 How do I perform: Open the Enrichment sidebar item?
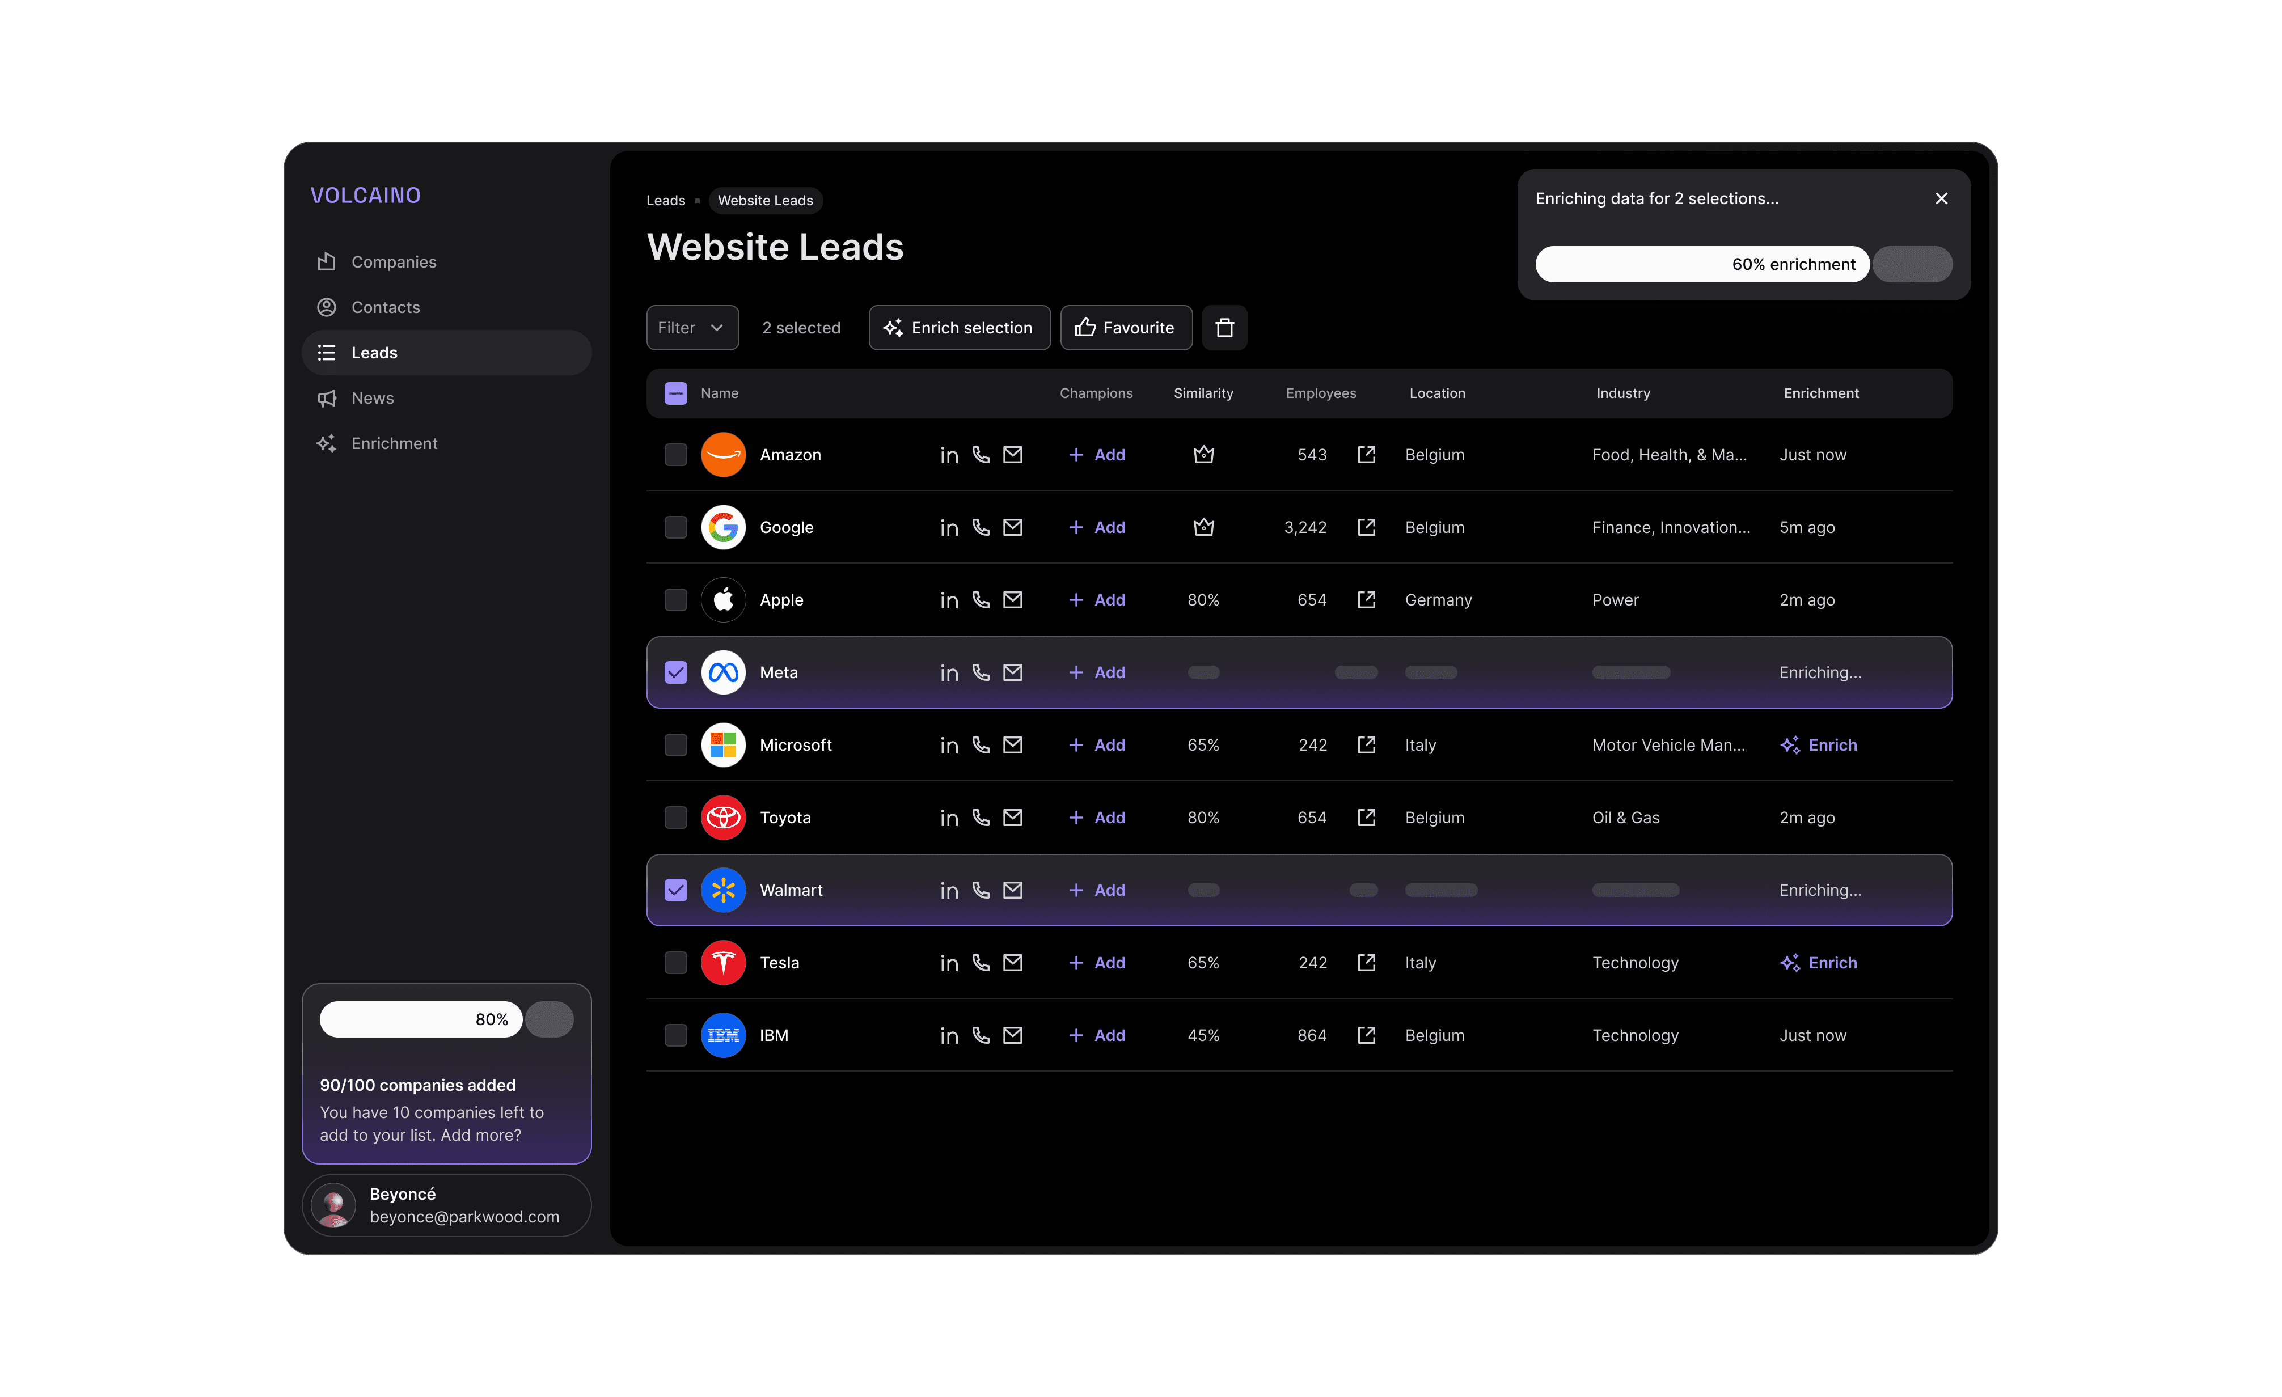394,443
